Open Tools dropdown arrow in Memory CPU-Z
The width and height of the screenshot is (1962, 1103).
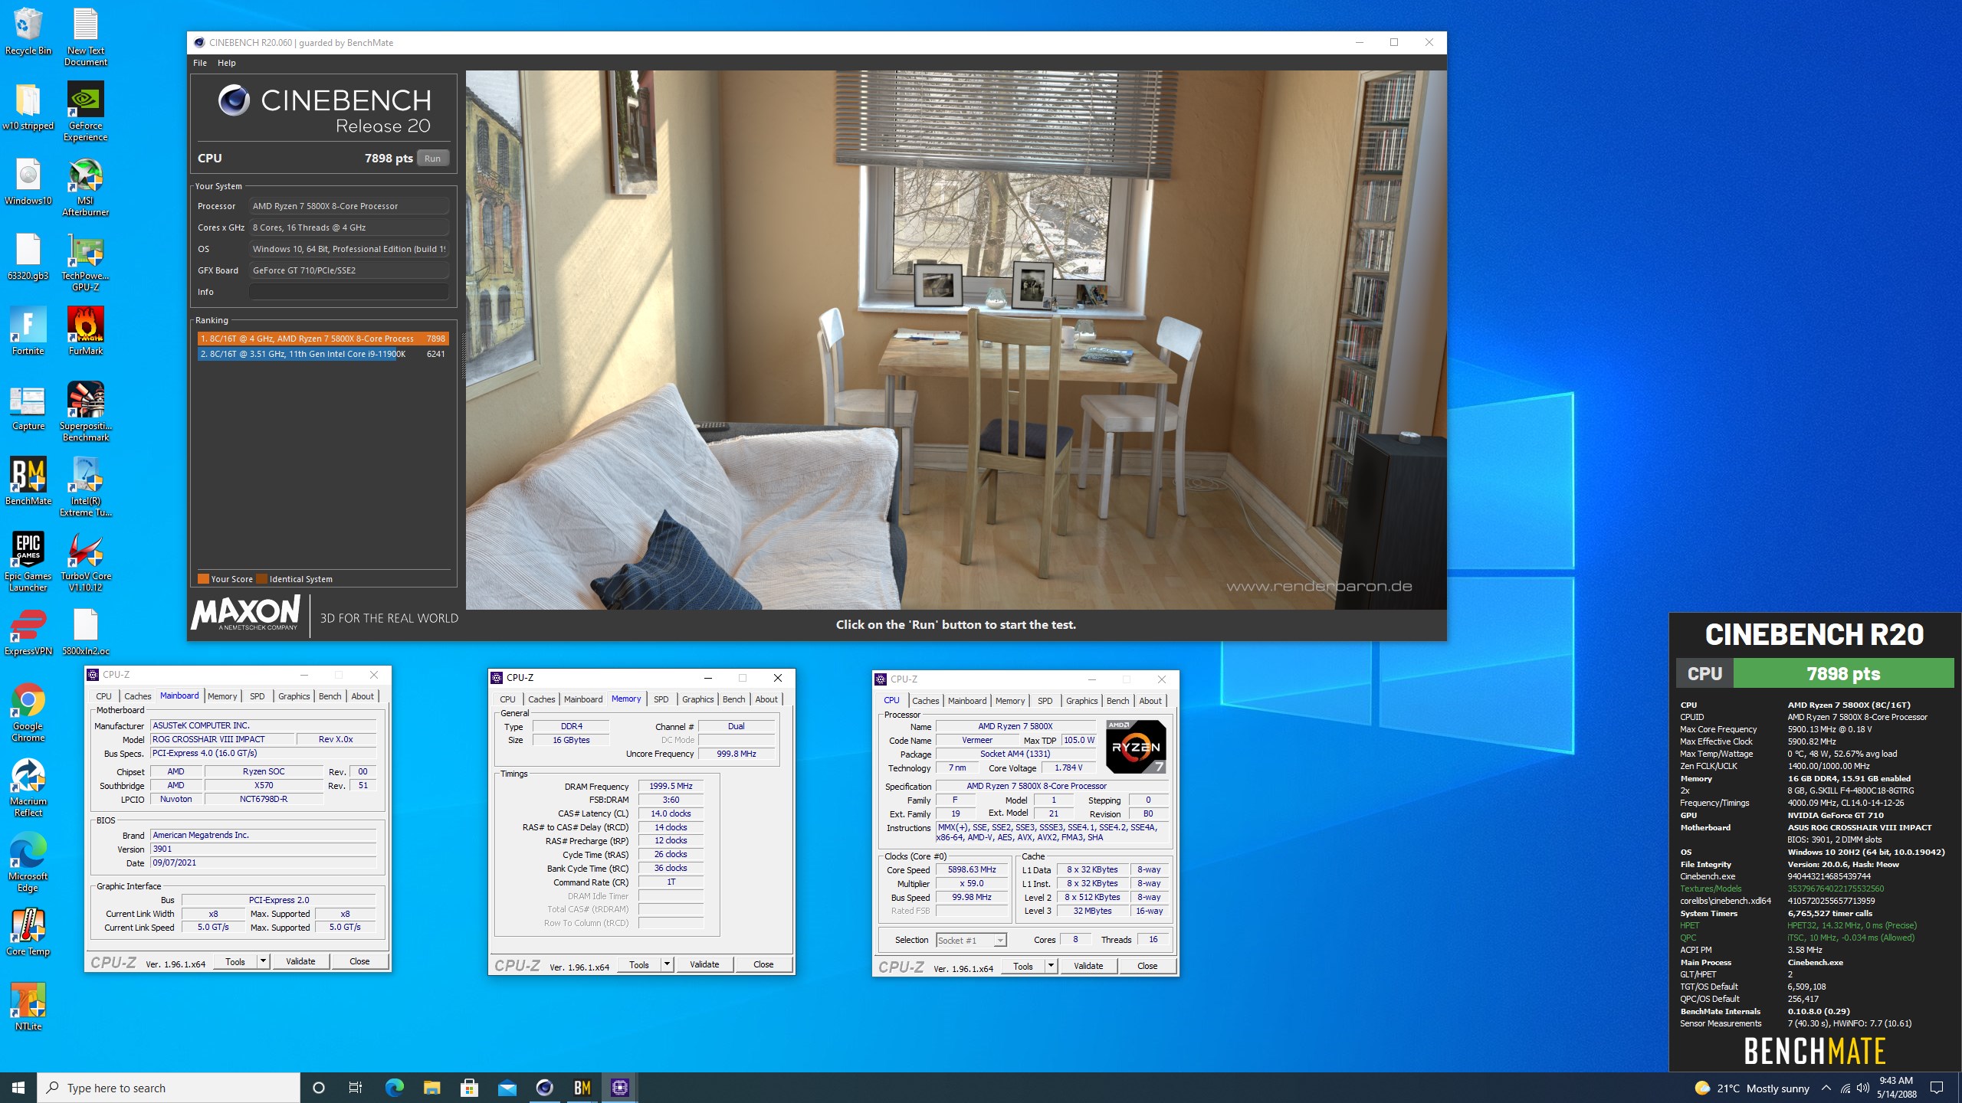click(x=667, y=964)
